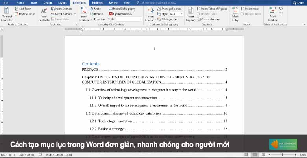This screenshot has height=158, width=307.
Task: Click the Share button
Action: coord(298,3)
